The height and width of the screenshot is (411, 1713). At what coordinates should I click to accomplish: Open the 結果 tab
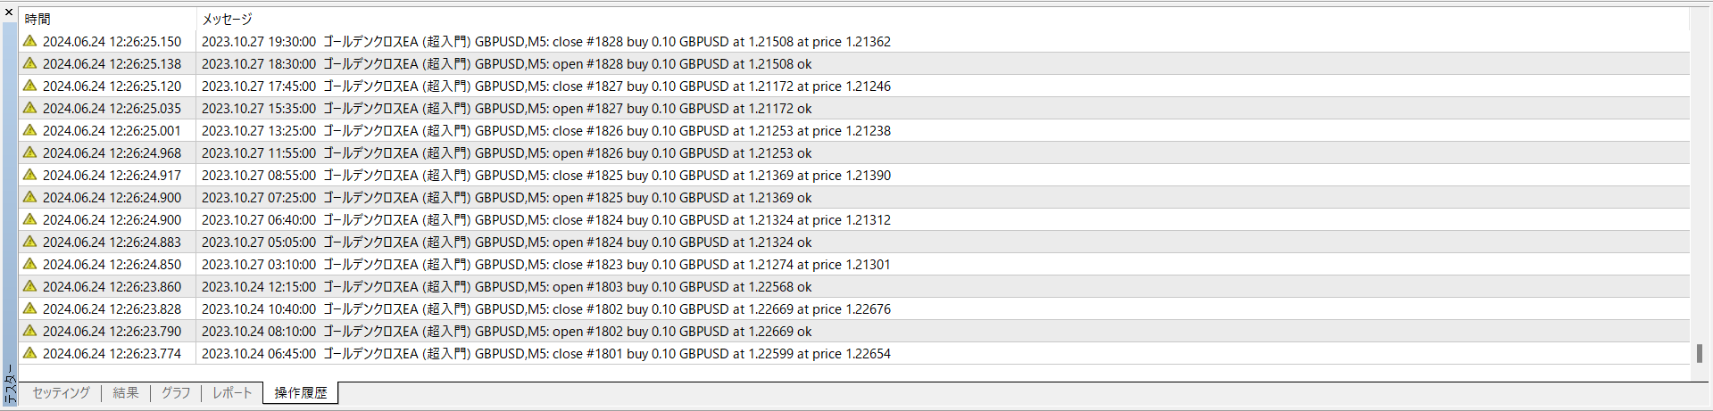coord(126,393)
